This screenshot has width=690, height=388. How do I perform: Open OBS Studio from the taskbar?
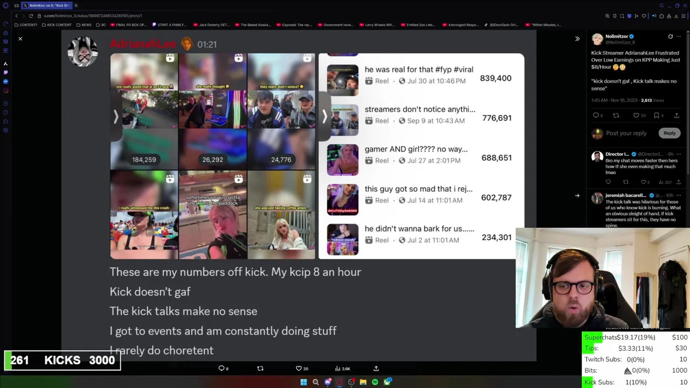tap(351, 382)
